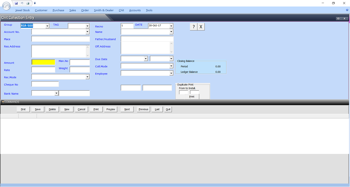
Task: Click the Save command button
Action: (x=38, y=109)
